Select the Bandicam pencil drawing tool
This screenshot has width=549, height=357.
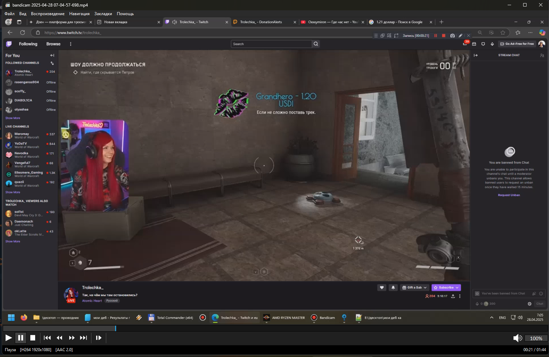(x=460, y=35)
